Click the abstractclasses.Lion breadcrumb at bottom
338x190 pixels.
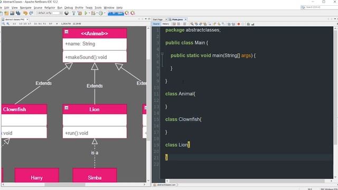pyautogui.click(x=166, y=185)
